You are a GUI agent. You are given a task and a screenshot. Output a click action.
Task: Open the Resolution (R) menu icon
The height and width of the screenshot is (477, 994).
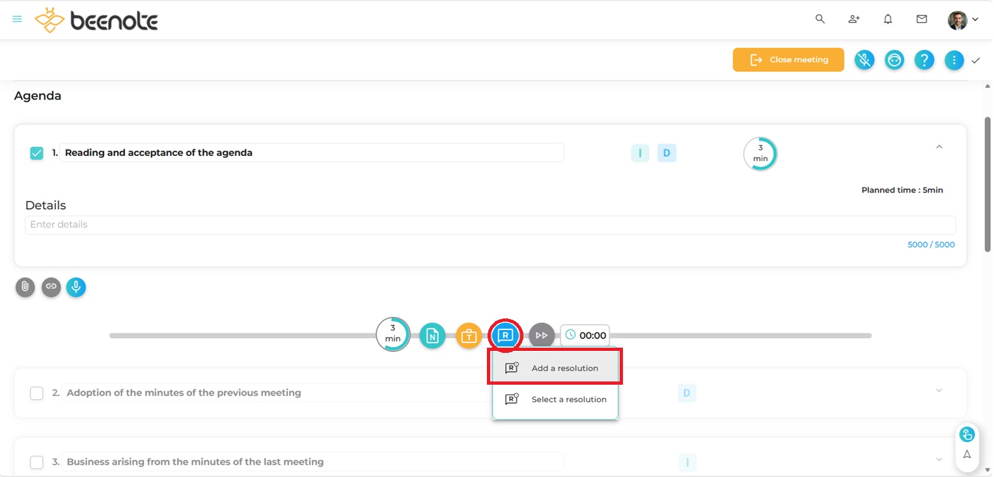pyautogui.click(x=506, y=335)
